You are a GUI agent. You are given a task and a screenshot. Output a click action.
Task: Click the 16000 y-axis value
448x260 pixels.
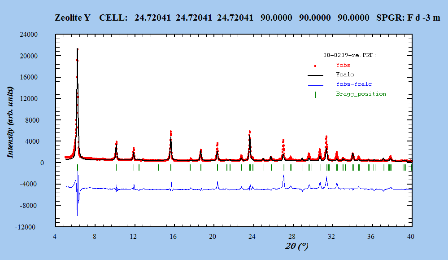tap(29, 77)
